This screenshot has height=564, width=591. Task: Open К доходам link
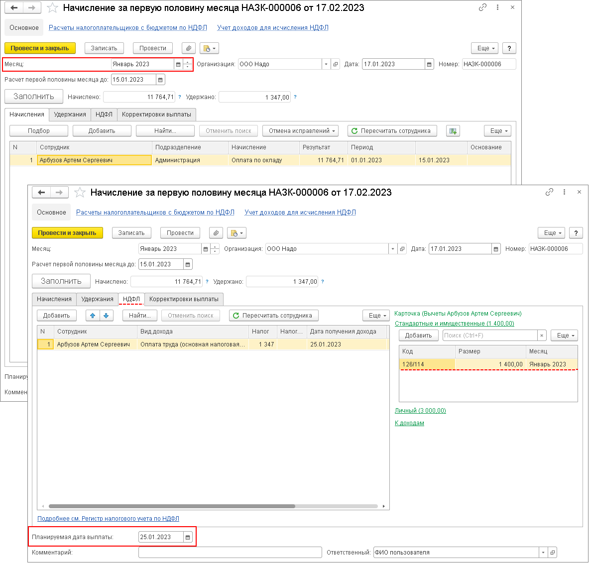tap(409, 423)
